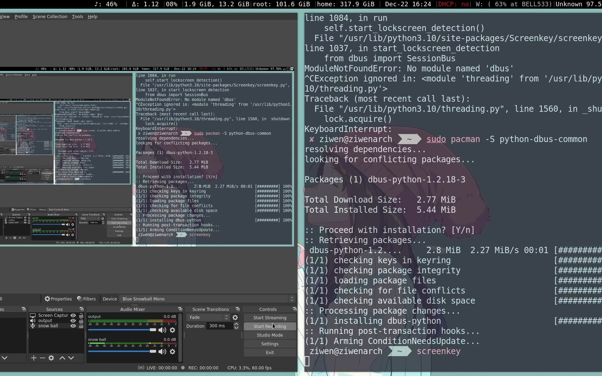Viewport: 602px width, 376px height.
Task: Pop out the Scene Transitions dock
Action: coord(238,309)
